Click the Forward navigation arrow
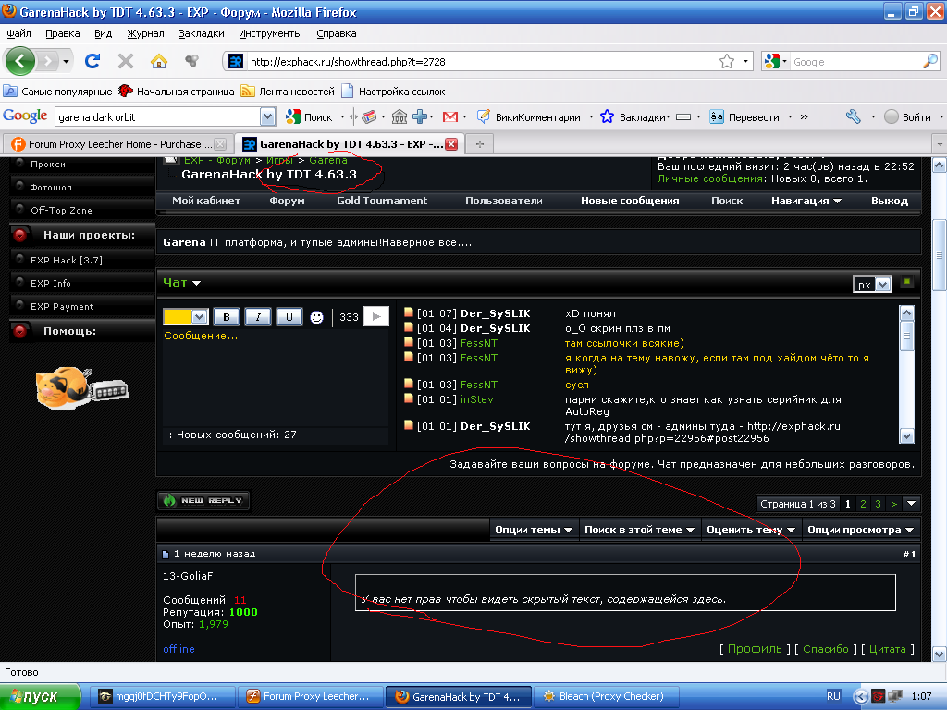Viewport: 947px width, 710px height. [48, 61]
